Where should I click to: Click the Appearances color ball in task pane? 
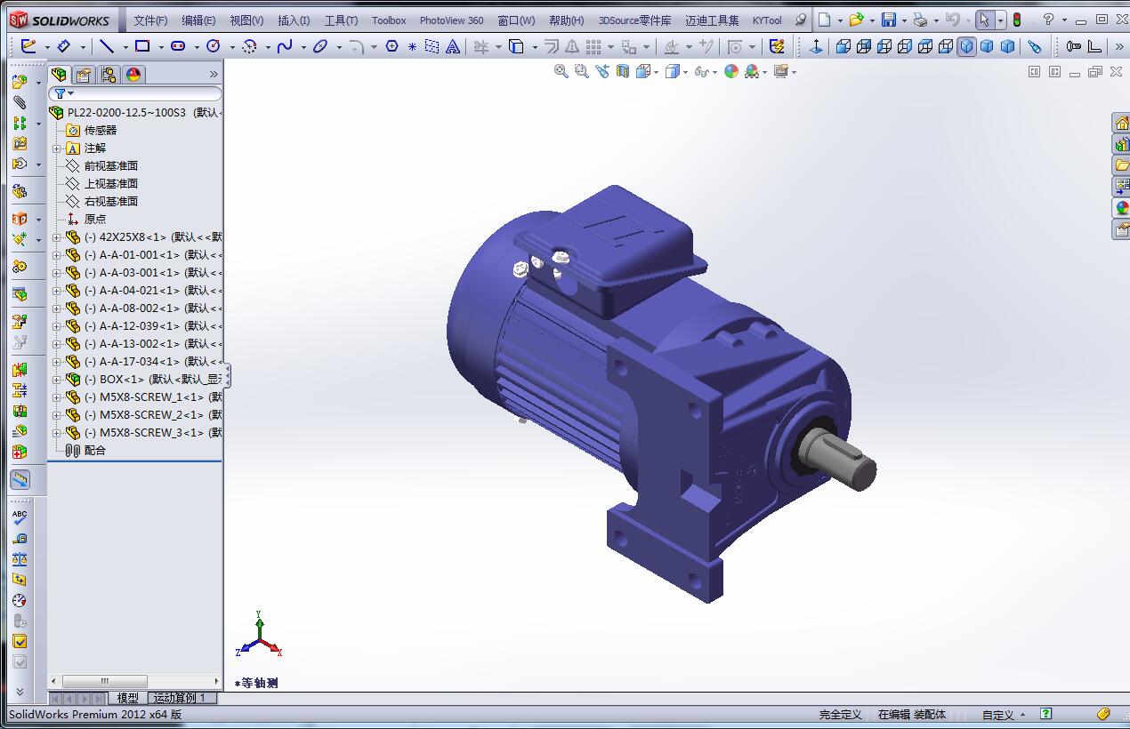click(x=1121, y=208)
